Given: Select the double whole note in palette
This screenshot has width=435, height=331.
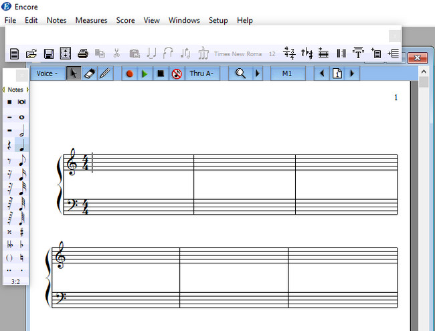Looking at the screenshot, I should [x=21, y=102].
